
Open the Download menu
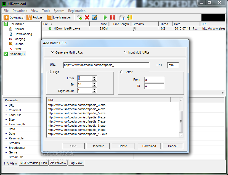point(20,11)
